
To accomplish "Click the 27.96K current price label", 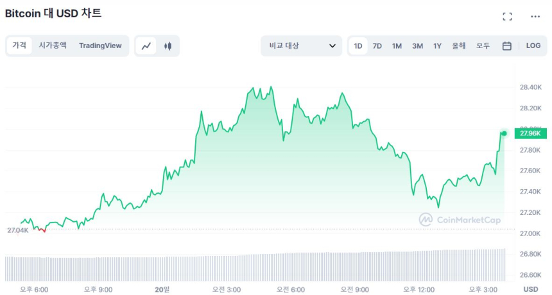I will (531, 133).
